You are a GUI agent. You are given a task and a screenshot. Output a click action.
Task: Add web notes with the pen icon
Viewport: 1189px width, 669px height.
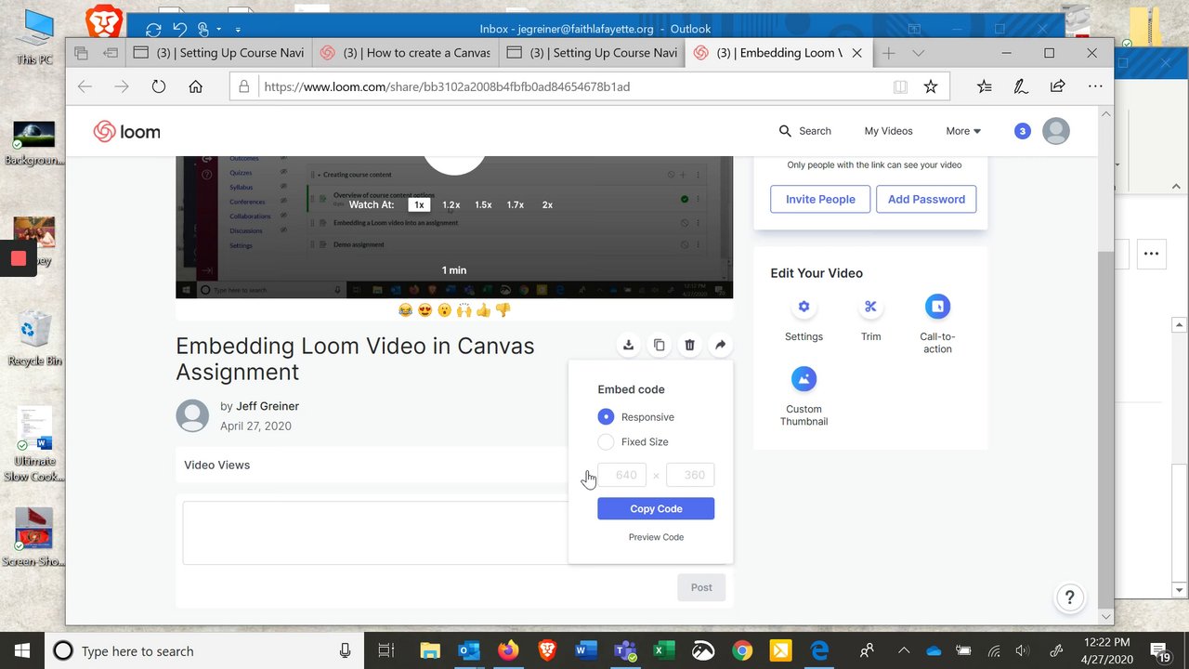(x=1021, y=86)
